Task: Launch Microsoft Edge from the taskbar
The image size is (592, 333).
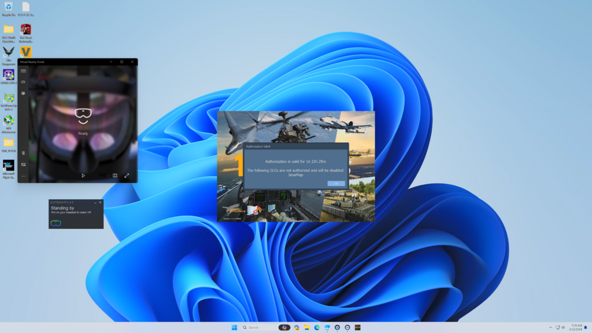Action: tap(317, 327)
